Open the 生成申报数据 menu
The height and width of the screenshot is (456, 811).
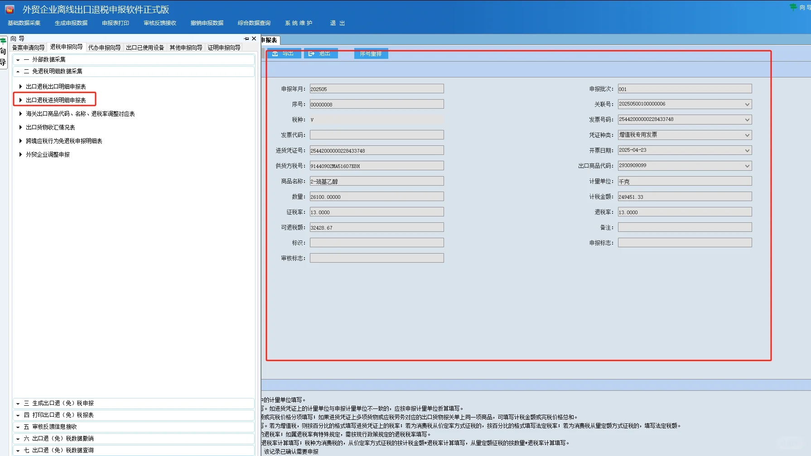tap(71, 23)
